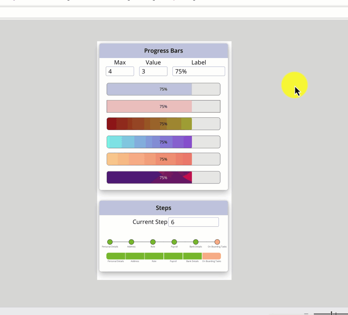The image size is (348, 315).
Task: Click the Label input showing 75%
Action: (x=198, y=71)
